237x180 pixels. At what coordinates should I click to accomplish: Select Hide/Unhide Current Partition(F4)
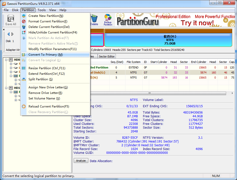coord(55,32)
